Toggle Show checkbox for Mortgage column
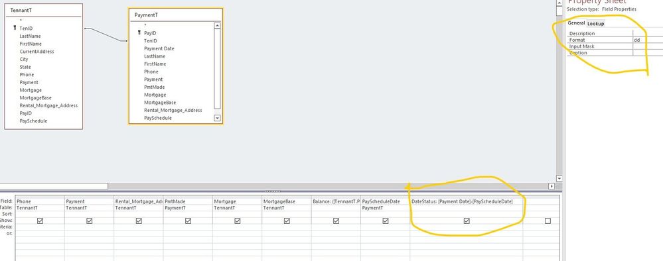The image size is (663, 261). point(237,221)
